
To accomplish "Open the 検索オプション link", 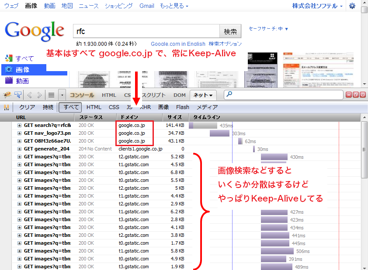I will [x=225, y=44].
